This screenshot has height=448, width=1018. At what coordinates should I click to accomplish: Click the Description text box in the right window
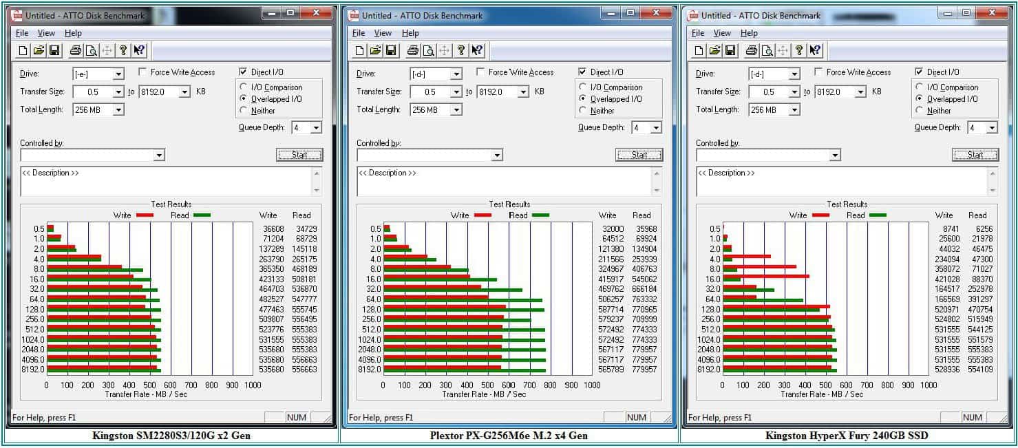tap(840, 182)
